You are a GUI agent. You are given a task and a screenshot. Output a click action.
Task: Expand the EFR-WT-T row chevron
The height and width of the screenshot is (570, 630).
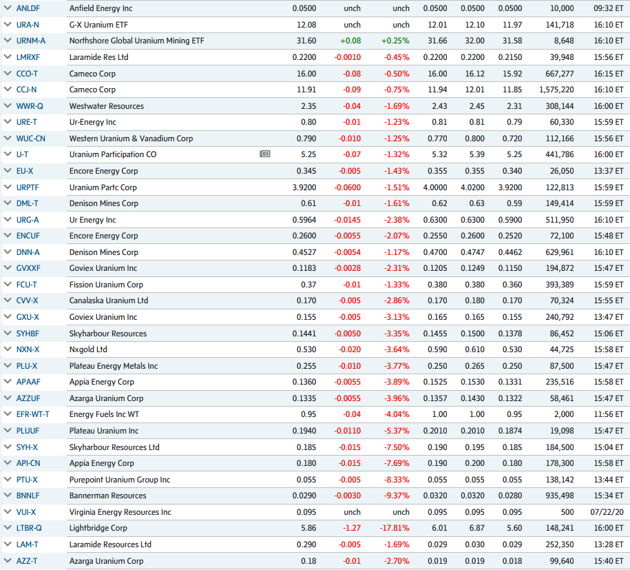tap(8, 414)
